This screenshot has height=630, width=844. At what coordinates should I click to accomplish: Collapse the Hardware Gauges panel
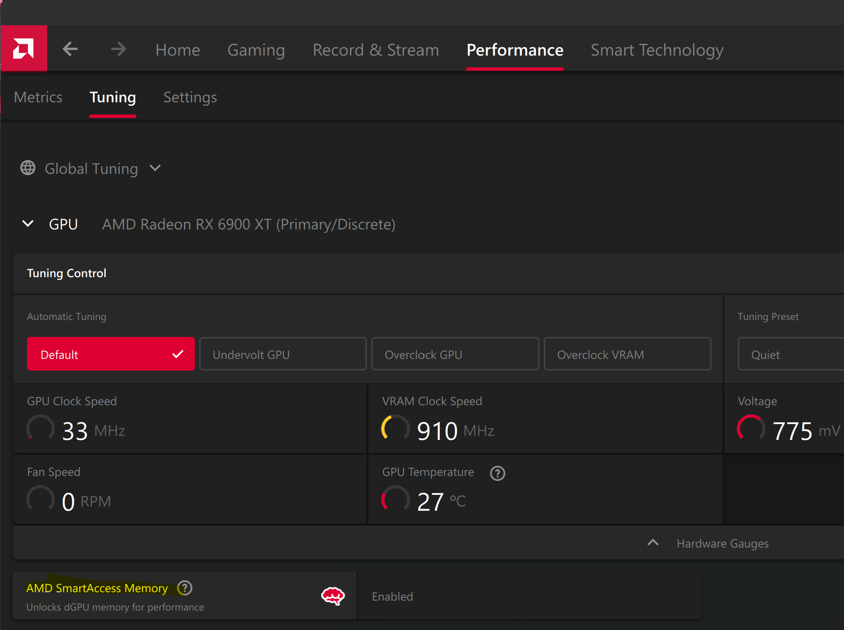pyautogui.click(x=653, y=543)
